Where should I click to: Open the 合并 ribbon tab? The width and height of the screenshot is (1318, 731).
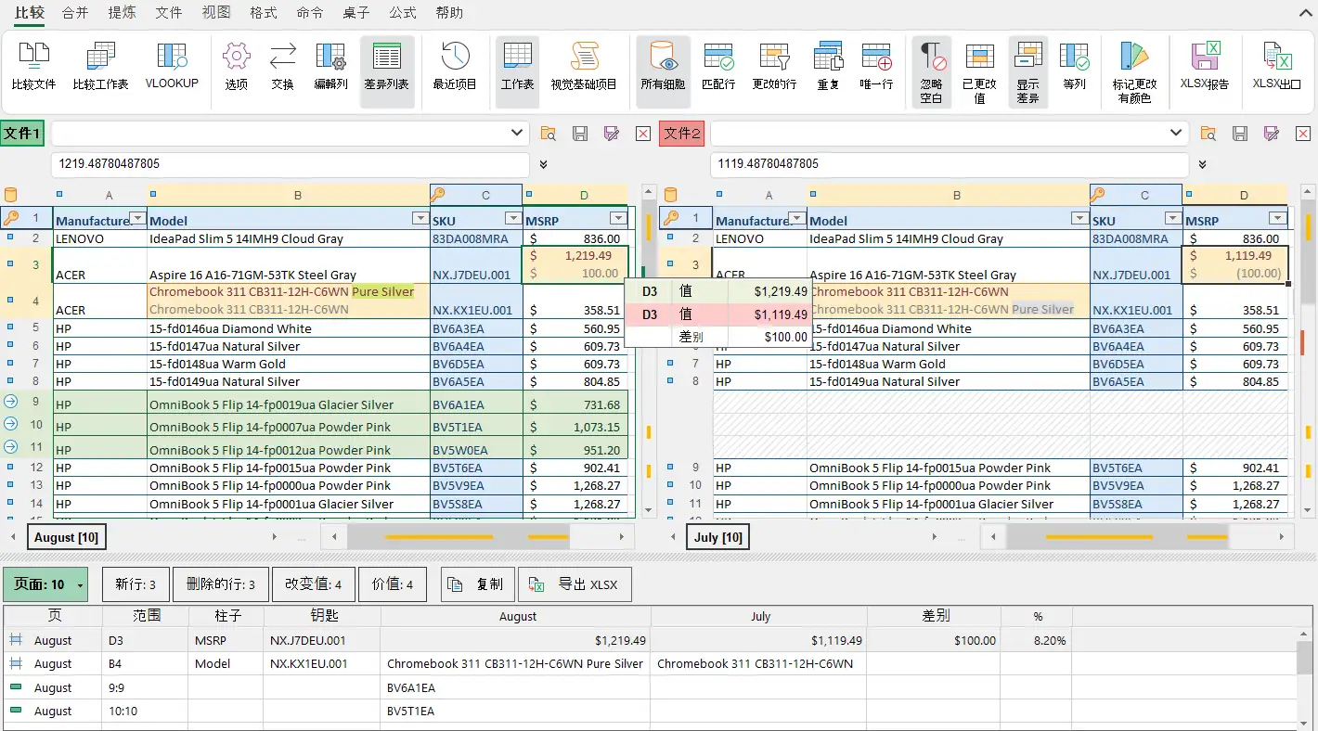(75, 13)
